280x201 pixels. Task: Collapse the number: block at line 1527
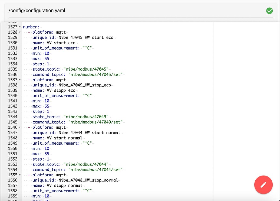(20, 27)
